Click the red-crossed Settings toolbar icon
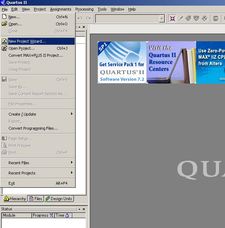The width and height of the screenshot is (225, 228). click(x=173, y=18)
